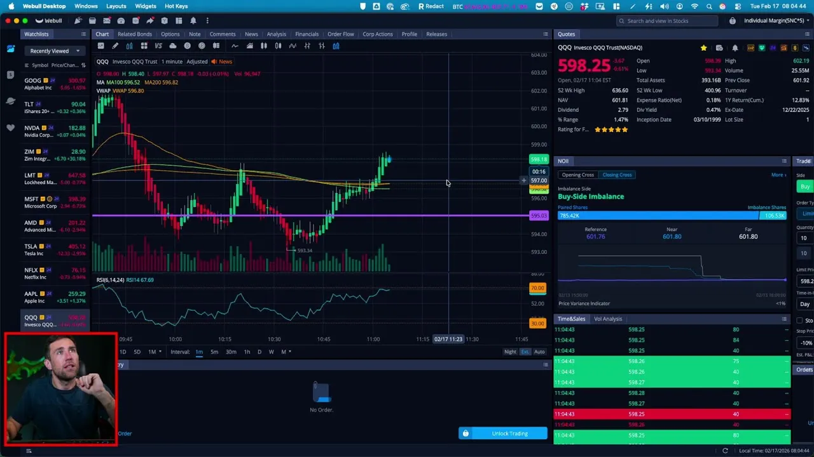
Task: Toggle Night session display on chart
Action: 510,352
